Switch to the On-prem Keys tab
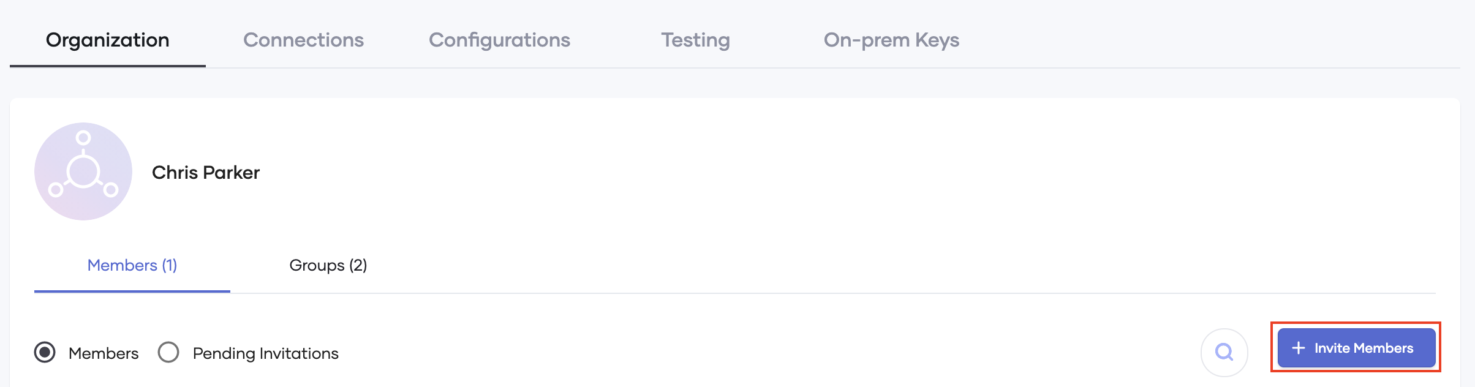The image size is (1475, 387). point(891,40)
